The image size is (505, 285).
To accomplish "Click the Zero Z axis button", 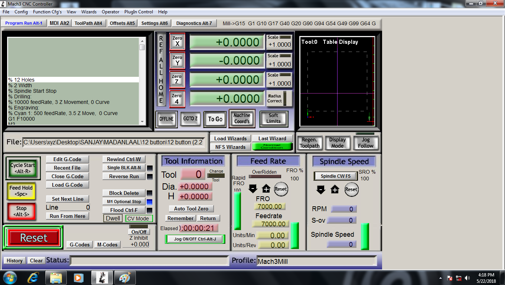I will coord(177,80).
